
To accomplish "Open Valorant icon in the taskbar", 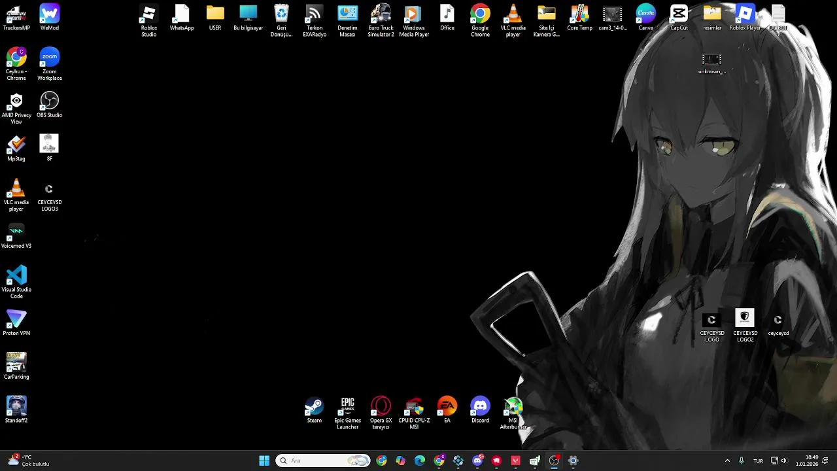I will tap(515, 461).
